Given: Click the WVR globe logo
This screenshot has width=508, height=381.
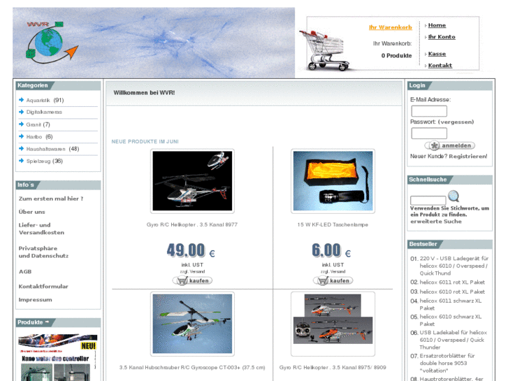Looking at the screenshot, I should click(x=52, y=43).
